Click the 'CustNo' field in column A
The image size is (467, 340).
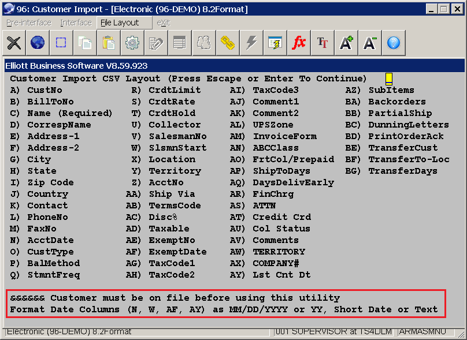coord(45,90)
